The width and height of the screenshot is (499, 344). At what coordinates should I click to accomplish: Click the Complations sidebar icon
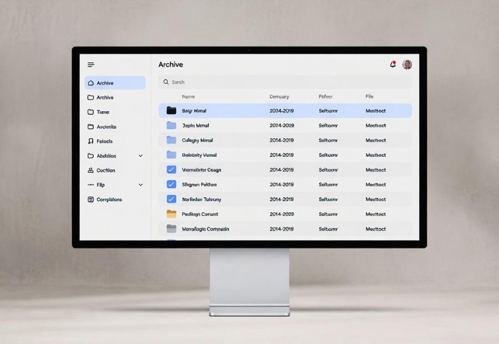[x=90, y=199]
